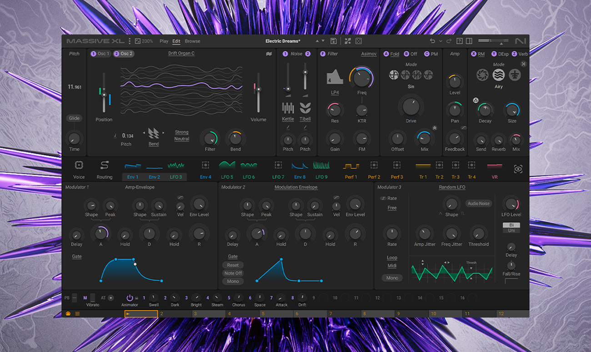The image size is (591, 352).
Task: Click the list icon in sequencer bar
Action: (x=77, y=314)
